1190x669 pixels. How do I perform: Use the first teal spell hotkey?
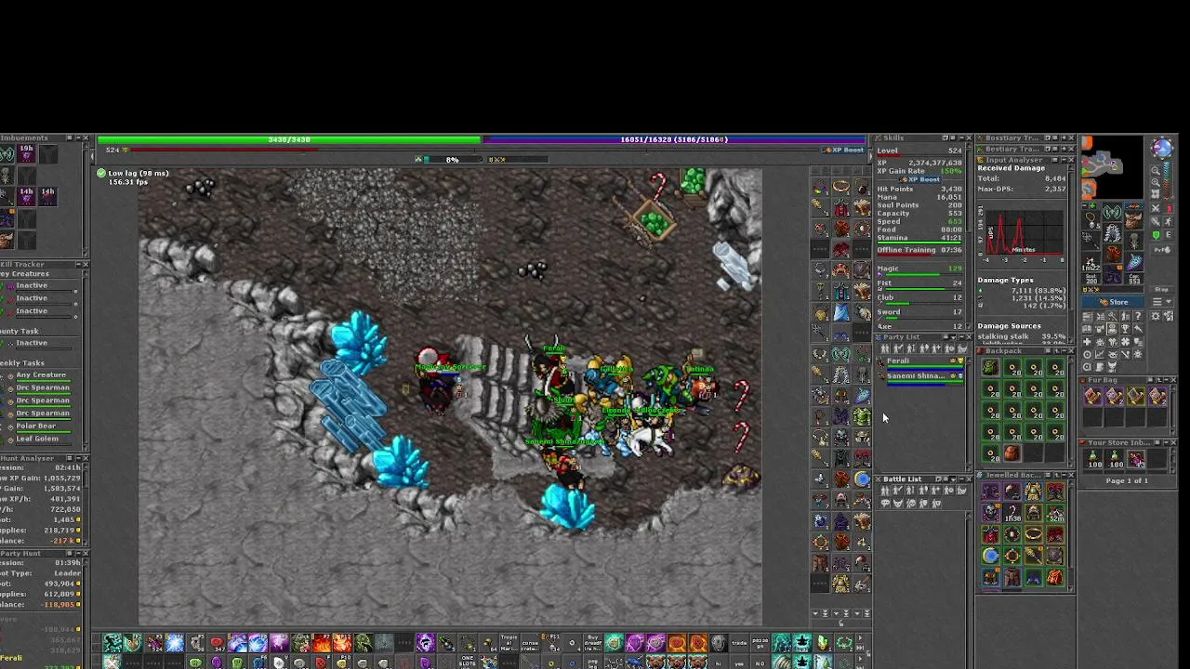click(112, 643)
